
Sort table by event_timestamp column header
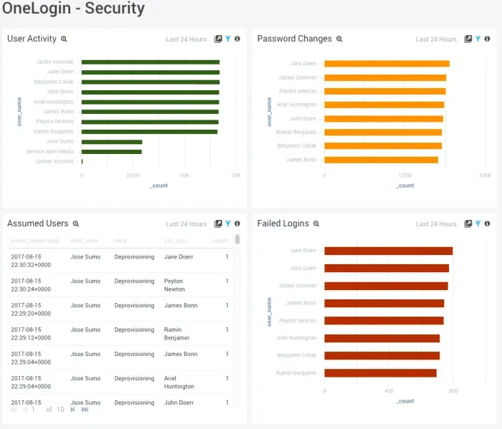[x=34, y=241]
